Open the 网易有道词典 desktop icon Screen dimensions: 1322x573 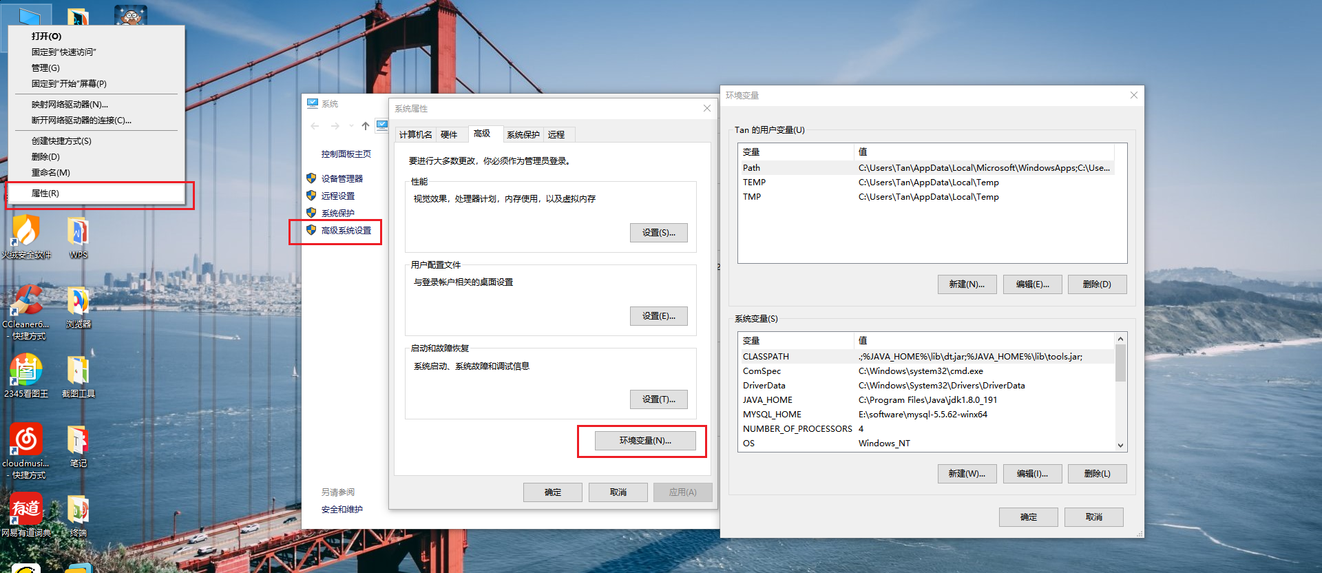[x=26, y=510]
